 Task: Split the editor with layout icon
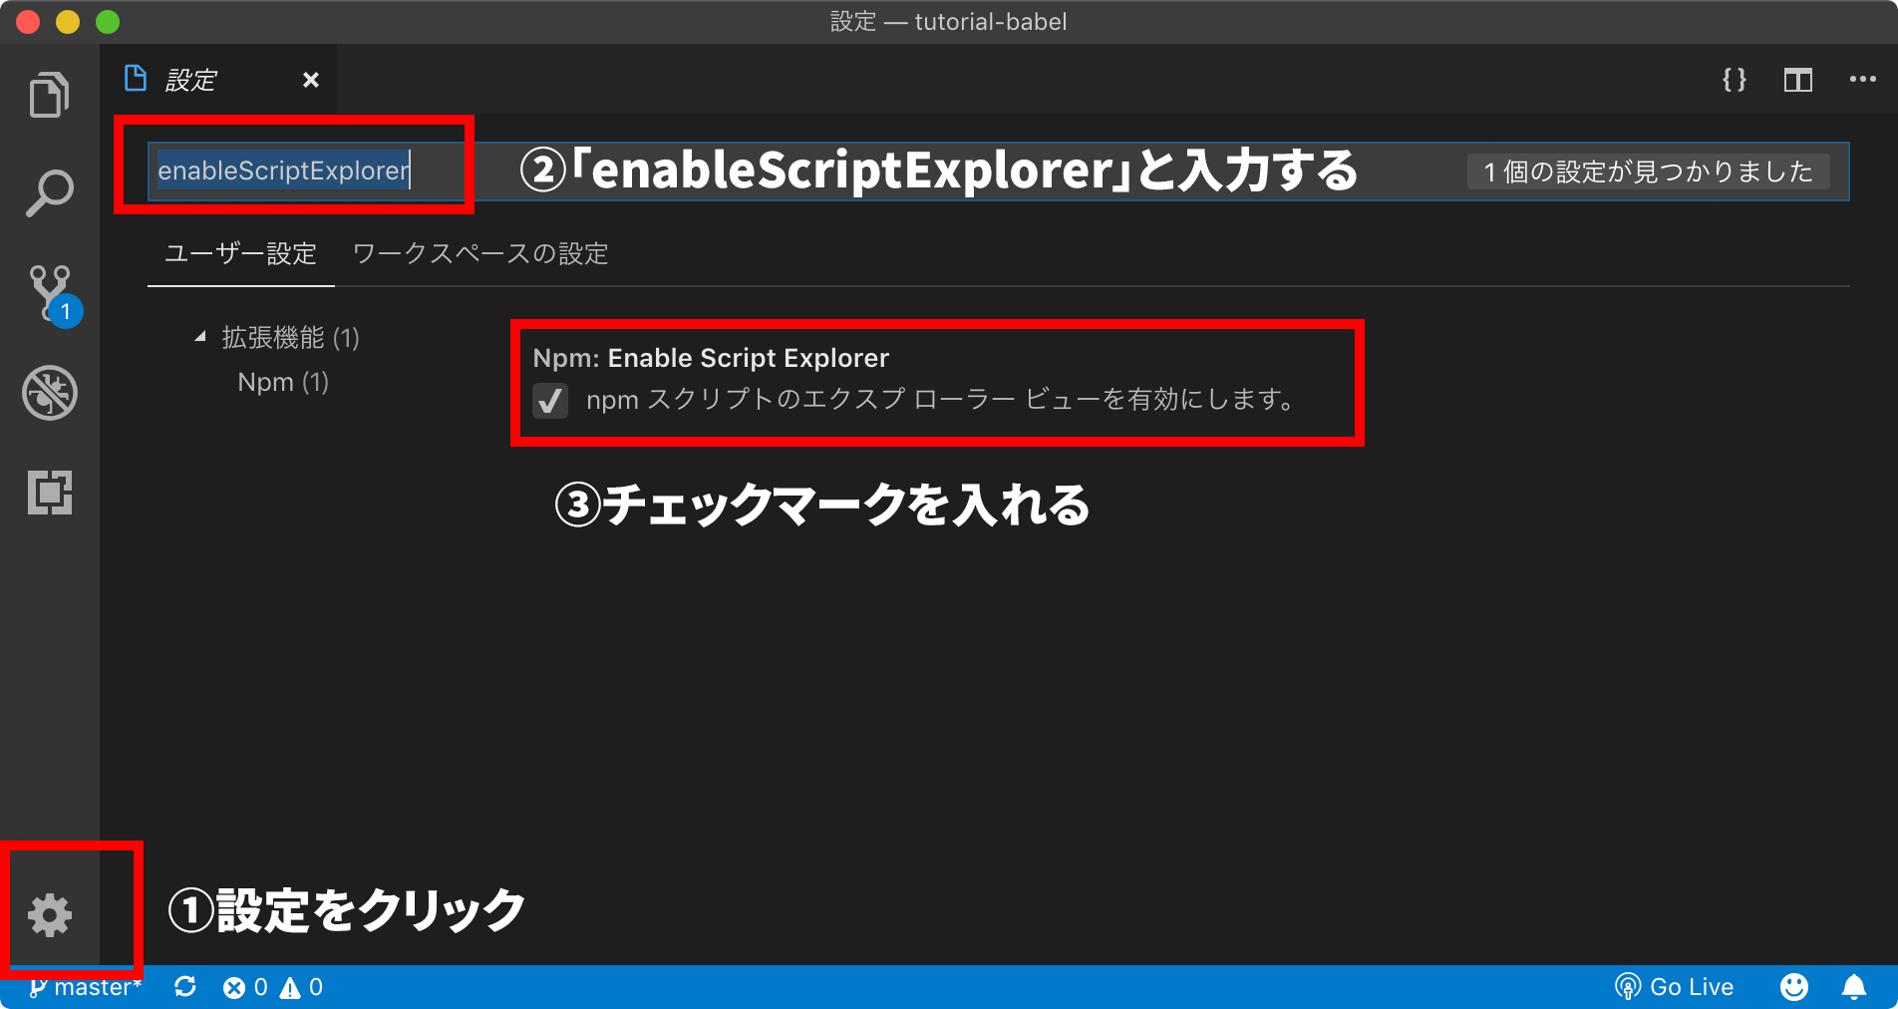(x=1798, y=80)
